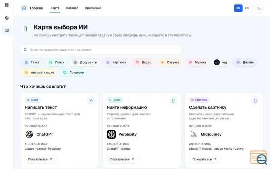Click the Midjourney best choice name

[211, 134]
